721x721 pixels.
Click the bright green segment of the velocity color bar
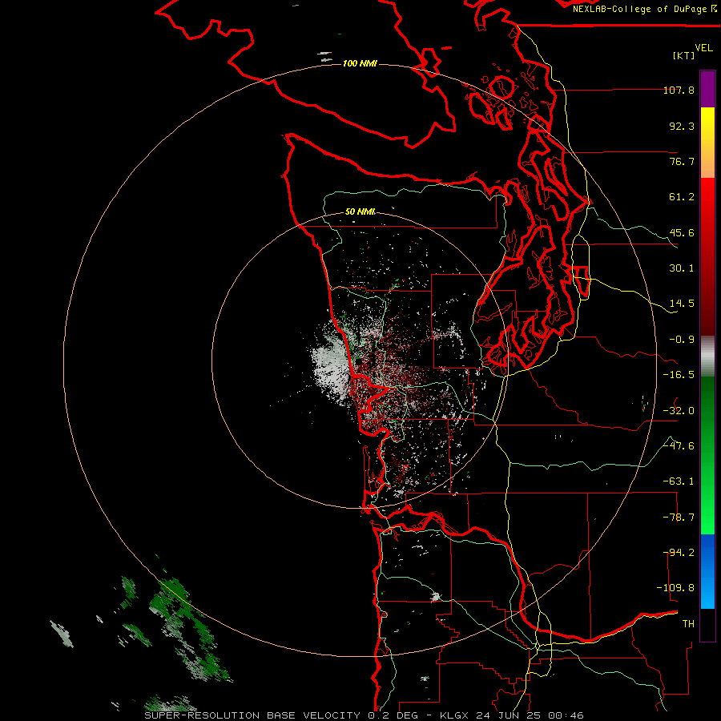(x=707, y=497)
